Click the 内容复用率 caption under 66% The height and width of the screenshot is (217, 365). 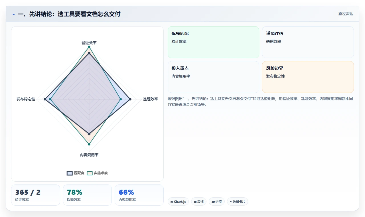pos(127,200)
